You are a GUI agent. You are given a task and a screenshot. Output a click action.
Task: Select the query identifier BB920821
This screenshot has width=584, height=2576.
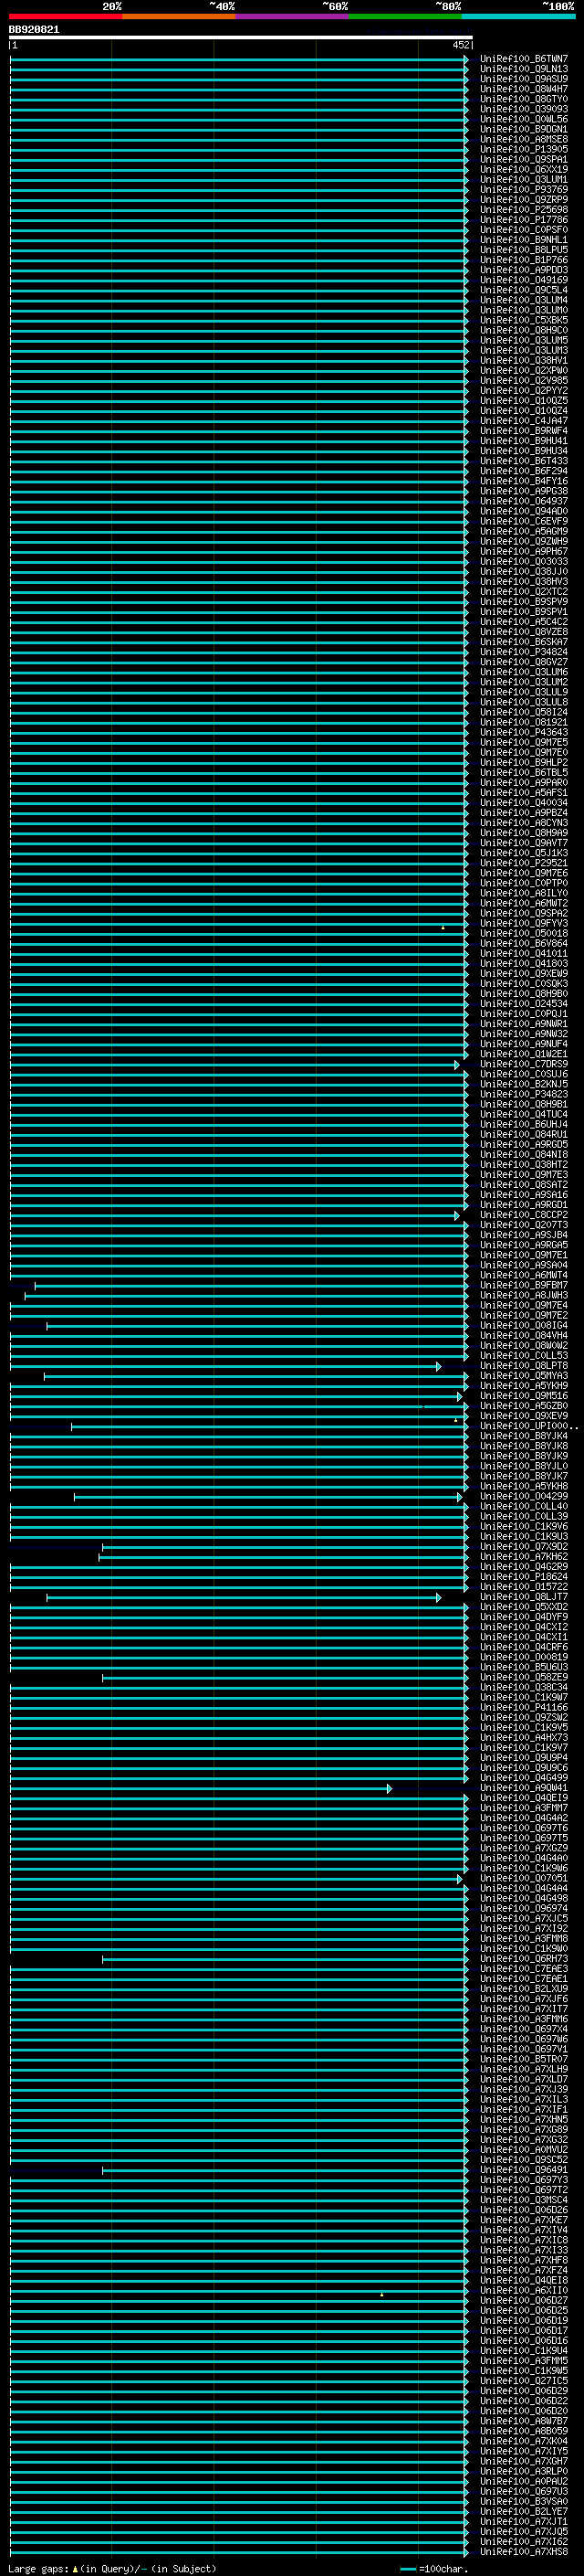point(34,30)
